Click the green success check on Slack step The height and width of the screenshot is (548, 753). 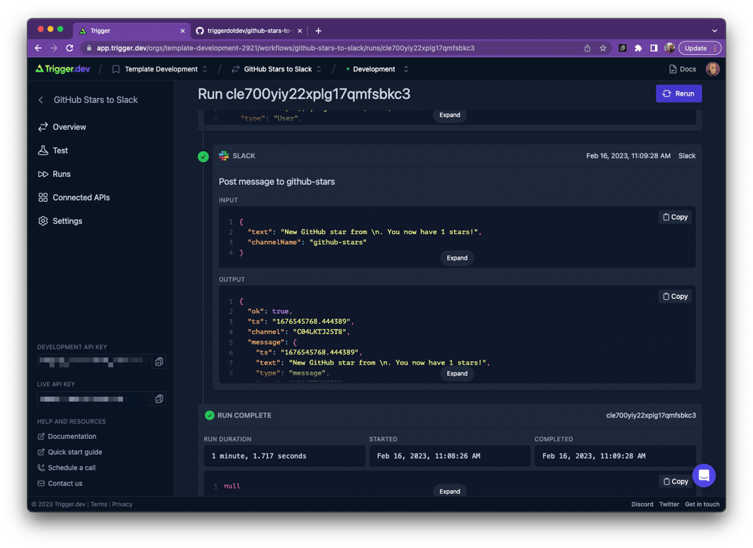203,156
